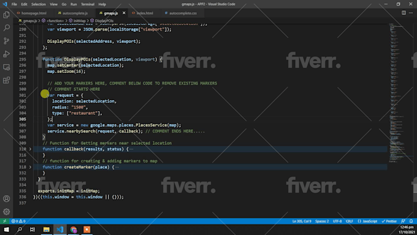Click the folded ellipsis after callback(results, status)
417x235 pixels.
point(131,149)
